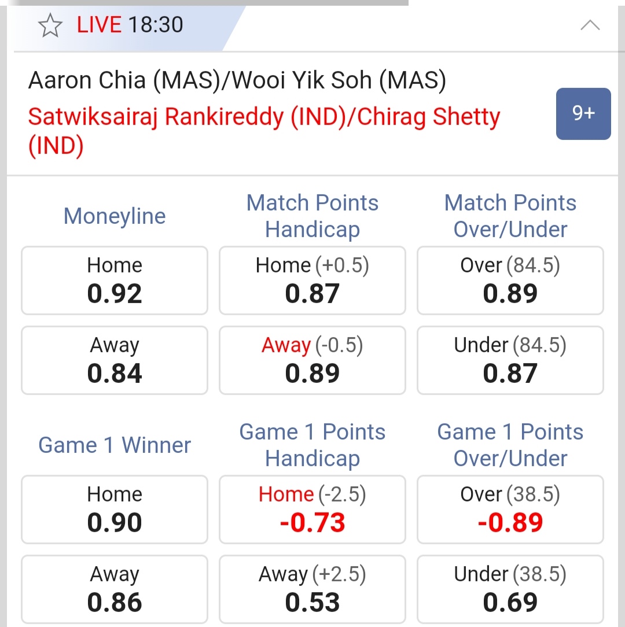Viewport: 625px width, 627px height.
Task: Select Game 1 Winner Away 0.86
Action: coord(115,589)
